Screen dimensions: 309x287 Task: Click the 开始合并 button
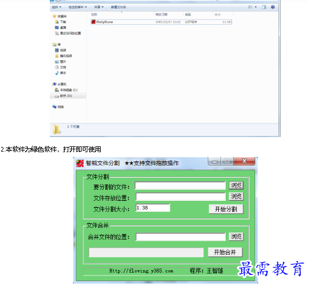225,252
